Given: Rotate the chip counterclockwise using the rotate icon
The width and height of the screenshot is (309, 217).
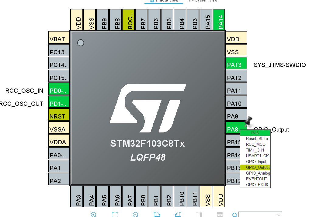Looking at the screenshot, I should pos(178,215).
